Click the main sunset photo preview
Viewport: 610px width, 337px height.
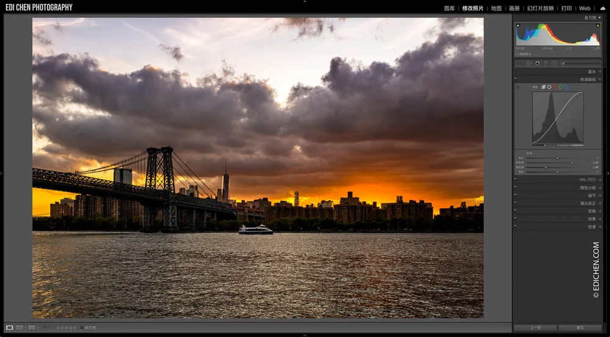(x=258, y=168)
